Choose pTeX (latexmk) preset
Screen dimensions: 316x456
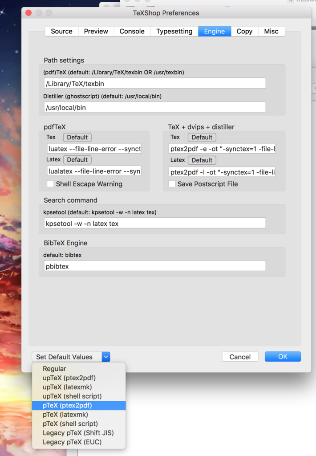click(x=79, y=415)
